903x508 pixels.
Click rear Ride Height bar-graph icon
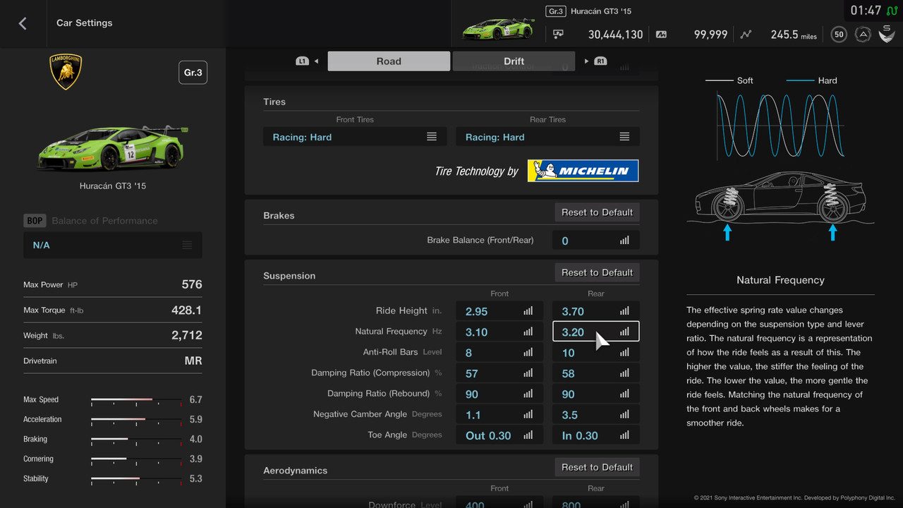pyautogui.click(x=624, y=310)
